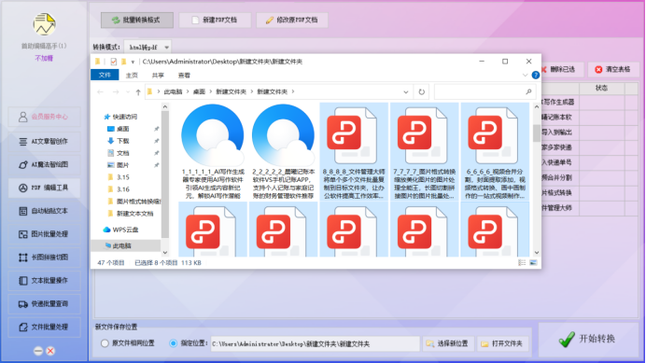Refresh the Explorer folder view
This screenshot has width=646, height=363.
pos(421,91)
